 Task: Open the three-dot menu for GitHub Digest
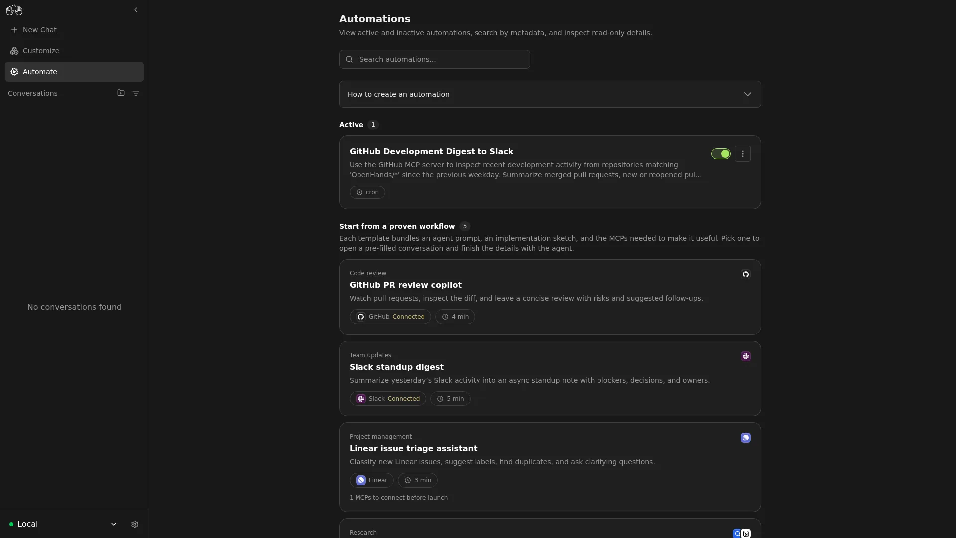tap(742, 154)
